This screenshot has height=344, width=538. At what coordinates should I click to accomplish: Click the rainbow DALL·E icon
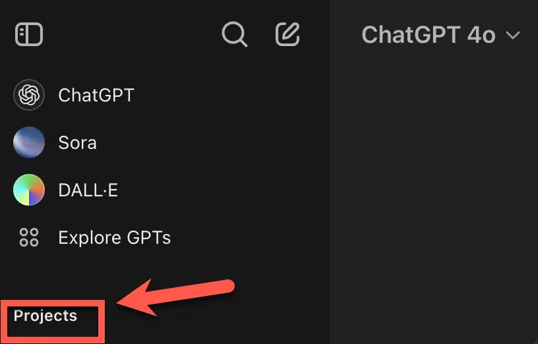pyautogui.click(x=29, y=190)
